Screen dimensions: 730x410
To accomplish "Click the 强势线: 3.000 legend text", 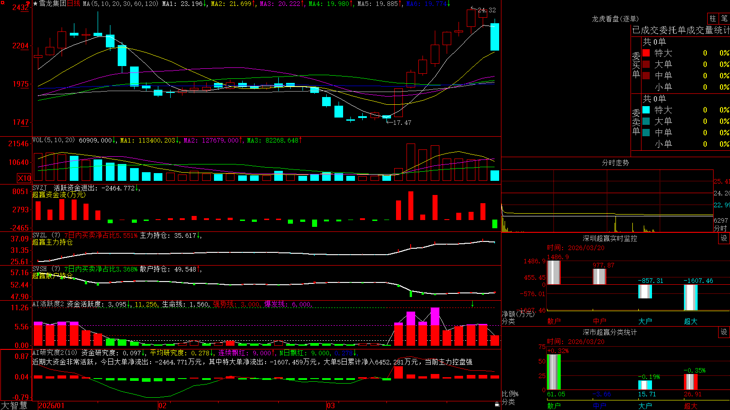I will click(236, 304).
